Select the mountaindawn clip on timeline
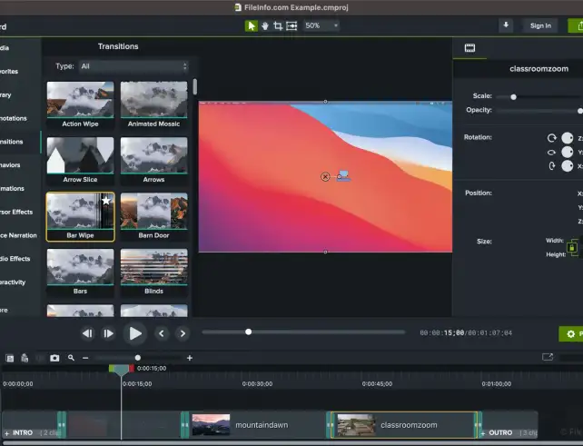The image size is (583, 446). click(257, 425)
